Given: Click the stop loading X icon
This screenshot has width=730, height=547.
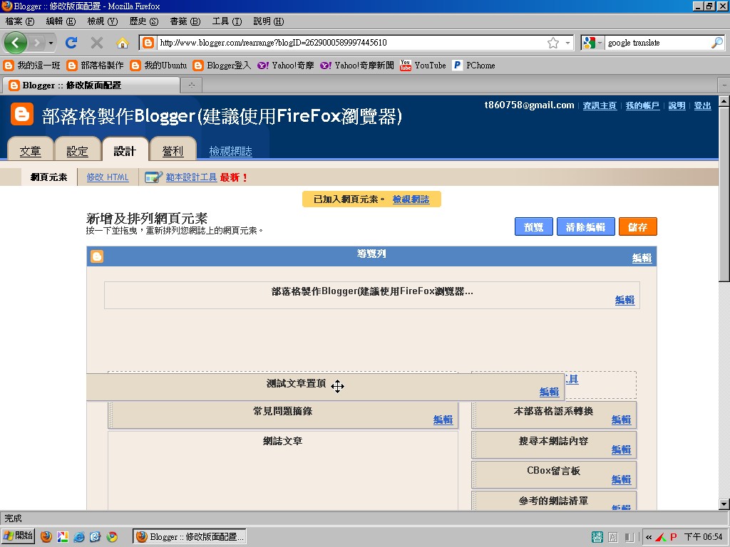Looking at the screenshot, I should point(97,43).
